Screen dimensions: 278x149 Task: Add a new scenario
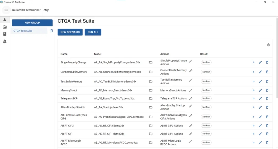pos(70,32)
